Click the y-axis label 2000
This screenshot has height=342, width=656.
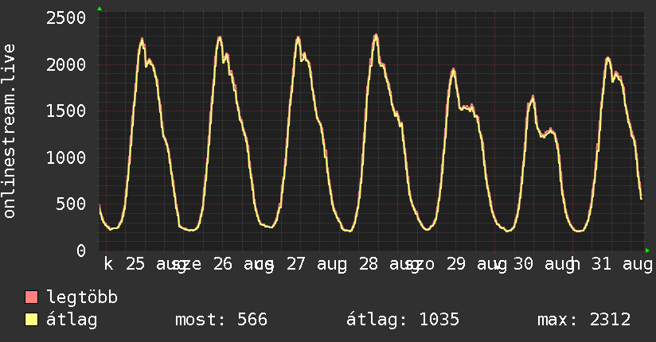tap(66, 64)
